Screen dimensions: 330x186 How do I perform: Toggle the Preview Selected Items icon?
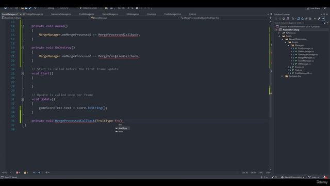coord(323,19)
